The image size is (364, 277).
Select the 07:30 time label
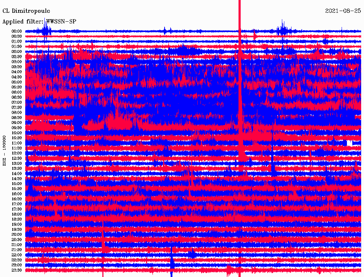coord(17,107)
